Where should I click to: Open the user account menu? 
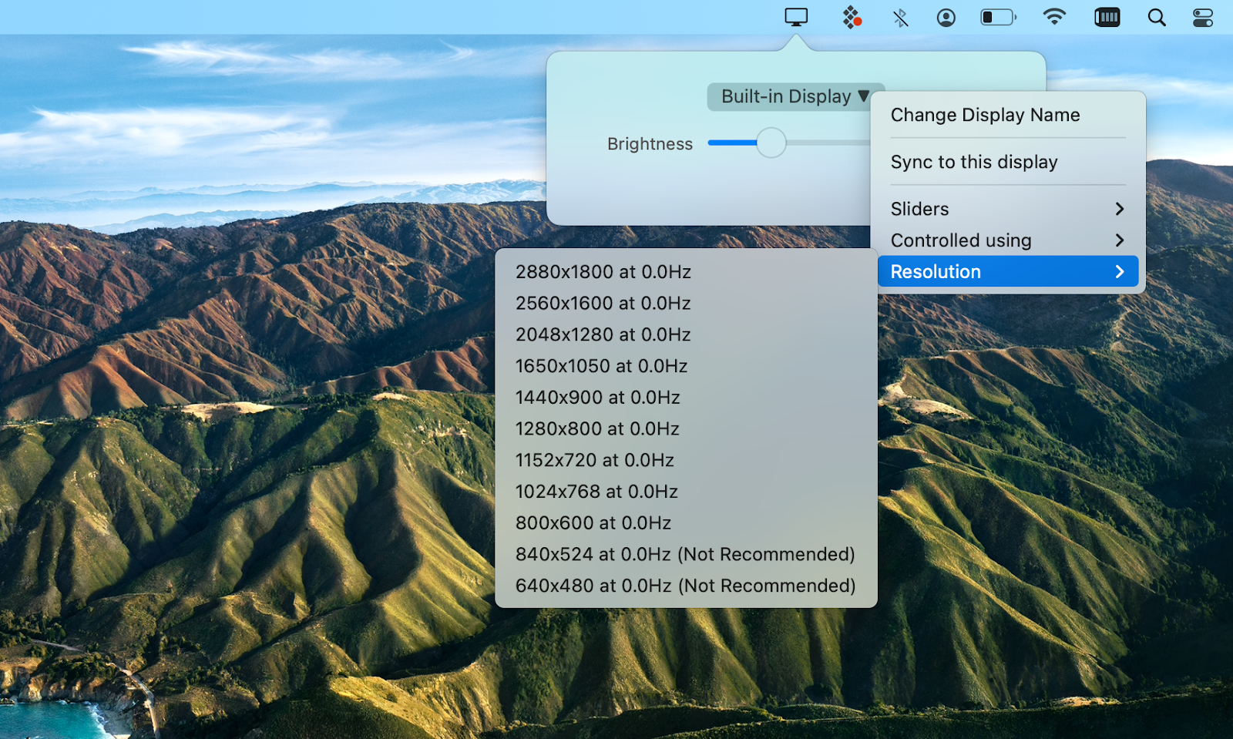pos(946,17)
